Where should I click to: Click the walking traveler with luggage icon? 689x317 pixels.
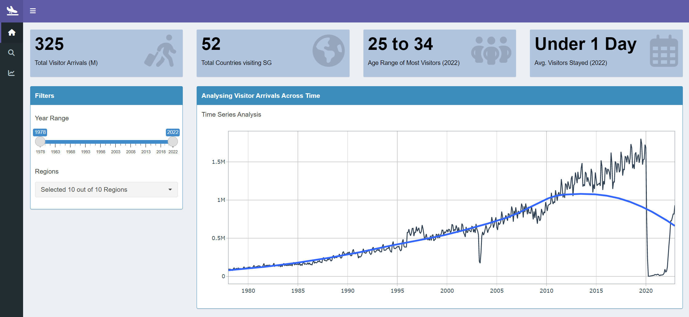(160, 51)
